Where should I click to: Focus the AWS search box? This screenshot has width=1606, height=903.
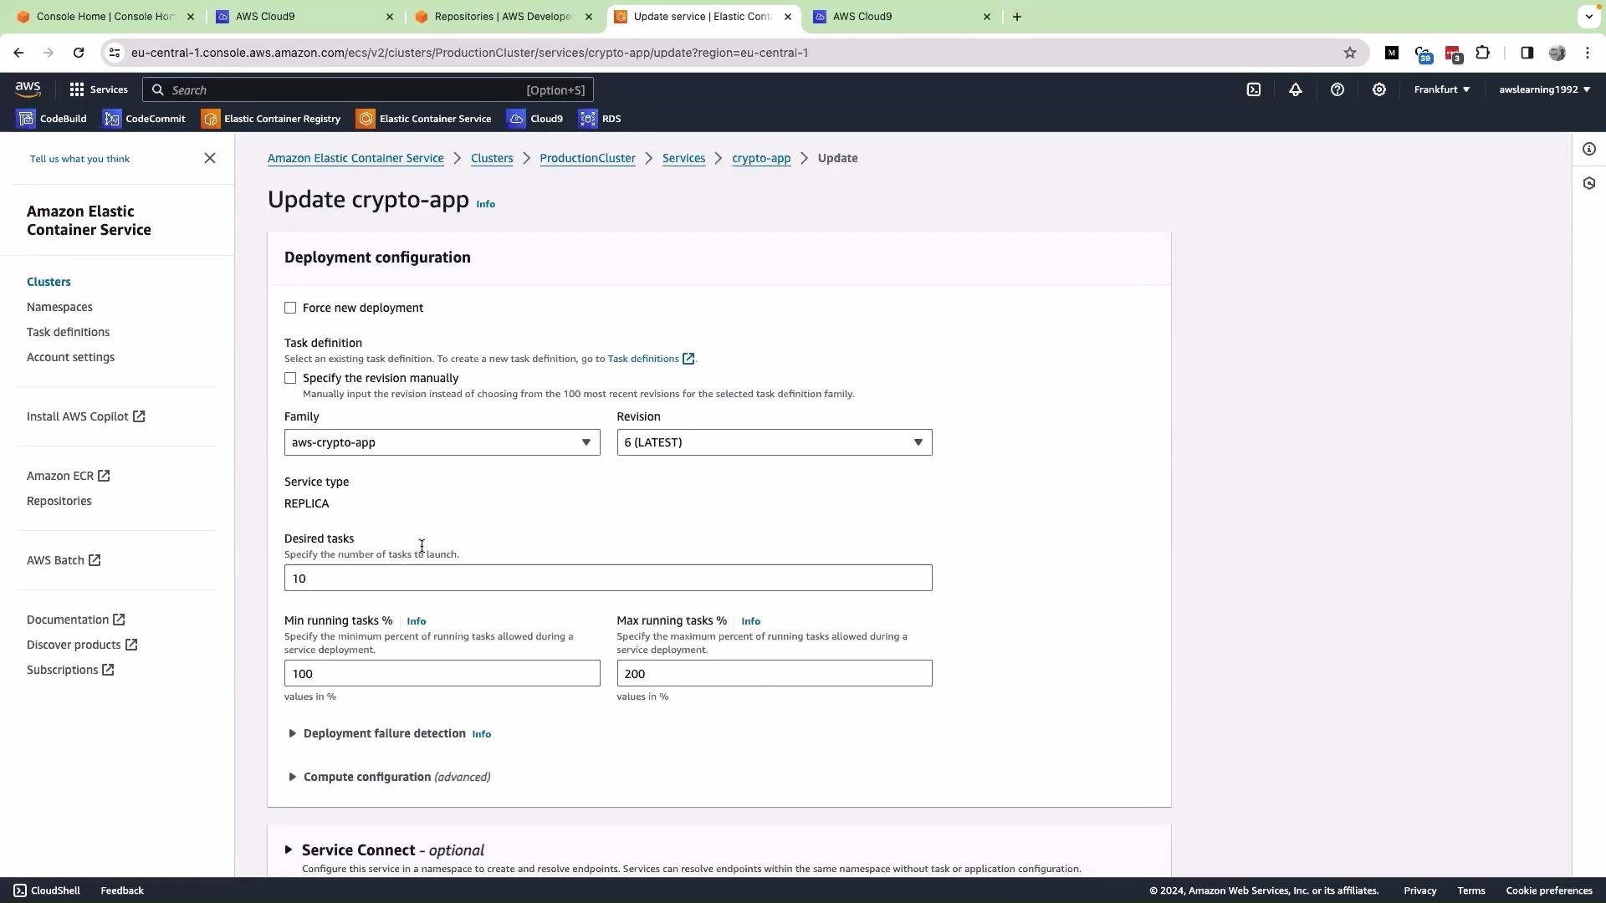368,89
